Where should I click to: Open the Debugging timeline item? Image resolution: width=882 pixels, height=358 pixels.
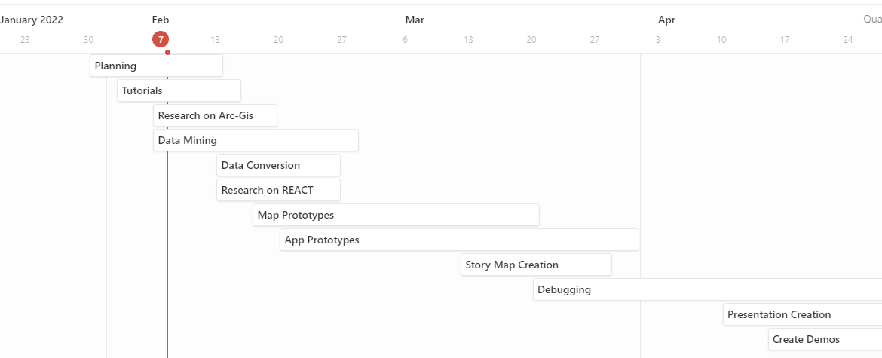tap(706, 289)
